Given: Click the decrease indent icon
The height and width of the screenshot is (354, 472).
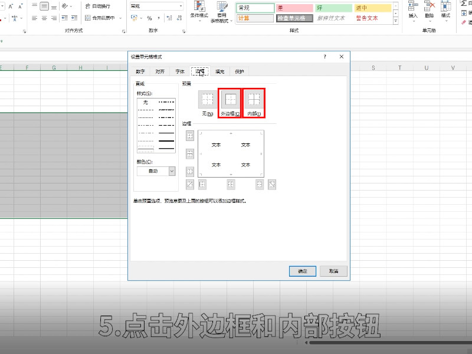Looking at the screenshot, I should point(65,18).
